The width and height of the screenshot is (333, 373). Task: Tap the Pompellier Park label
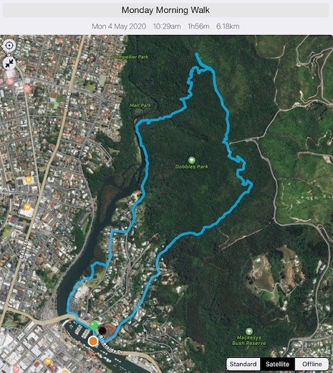tap(130, 57)
